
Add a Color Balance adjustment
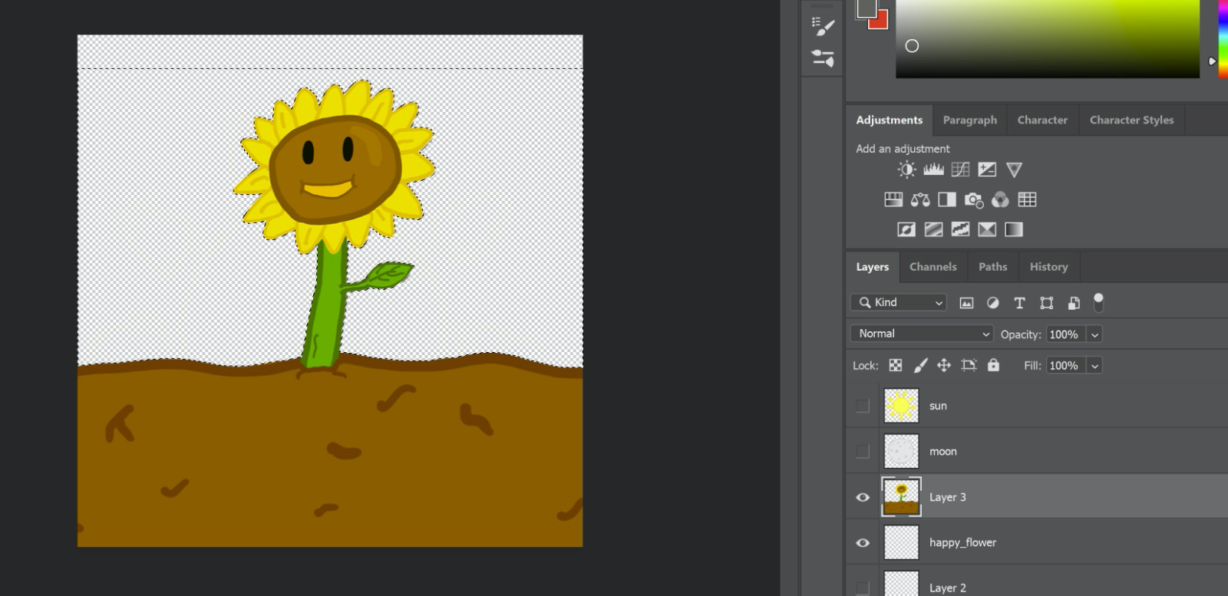[920, 200]
